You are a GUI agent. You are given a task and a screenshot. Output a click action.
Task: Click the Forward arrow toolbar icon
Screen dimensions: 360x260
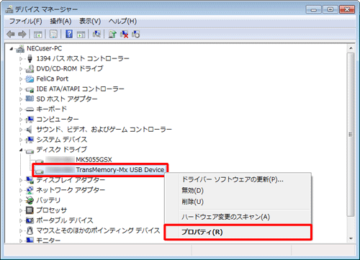pyautogui.click(x=22, y=35)
